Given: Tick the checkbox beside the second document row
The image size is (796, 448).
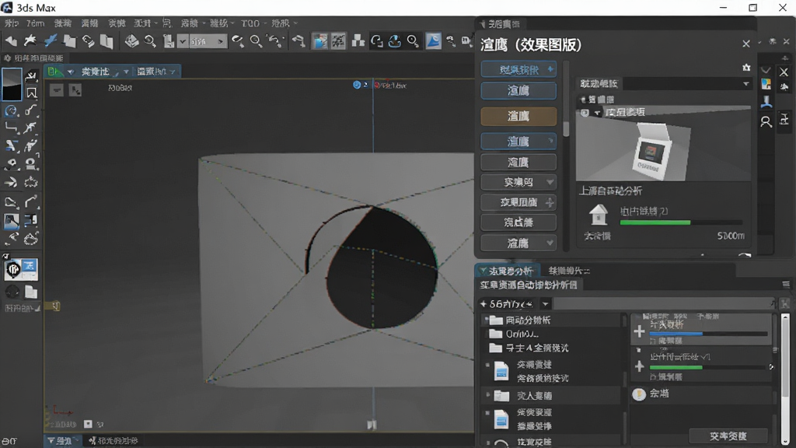Looking at the screenshot, I should 487,413.
